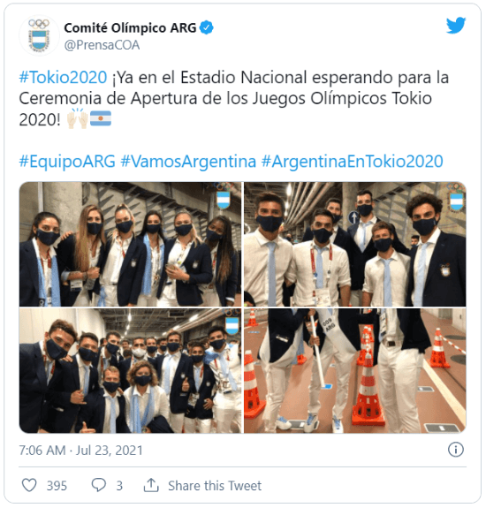Click the heart like icon
486x508 pixels.
(29, 485)
